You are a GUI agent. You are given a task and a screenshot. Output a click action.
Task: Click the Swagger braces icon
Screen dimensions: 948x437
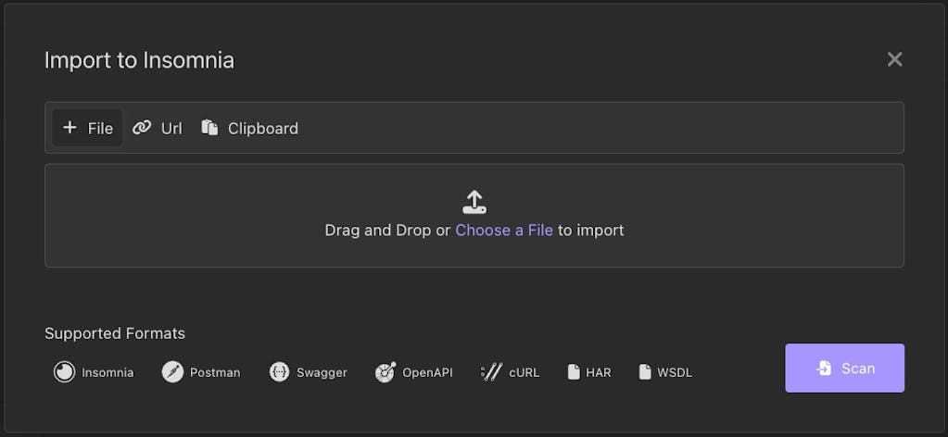(x=279, y=372)
